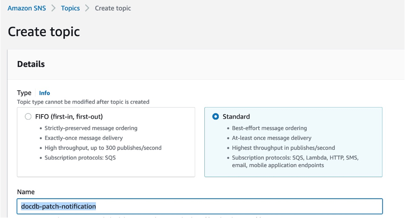The height and width of the screenshot is (218, 405).
Task: Click the Name field label
Action: (25, 192)
